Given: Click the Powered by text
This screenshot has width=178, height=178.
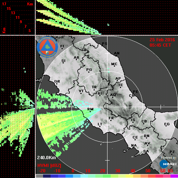Looking at the screenshot, I should [168, 158].
